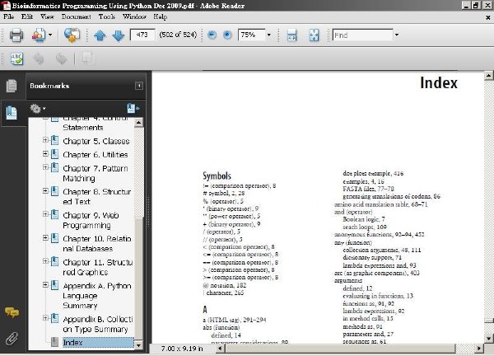This screenshot has width=494, height=356.
Task: Click the expand current bookmark icon
Action: pos(133,109)
